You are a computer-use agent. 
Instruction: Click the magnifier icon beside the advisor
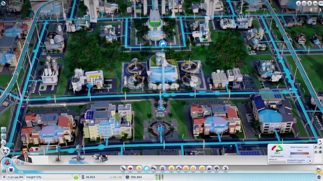pyautogui.click(x=18, y=162)
